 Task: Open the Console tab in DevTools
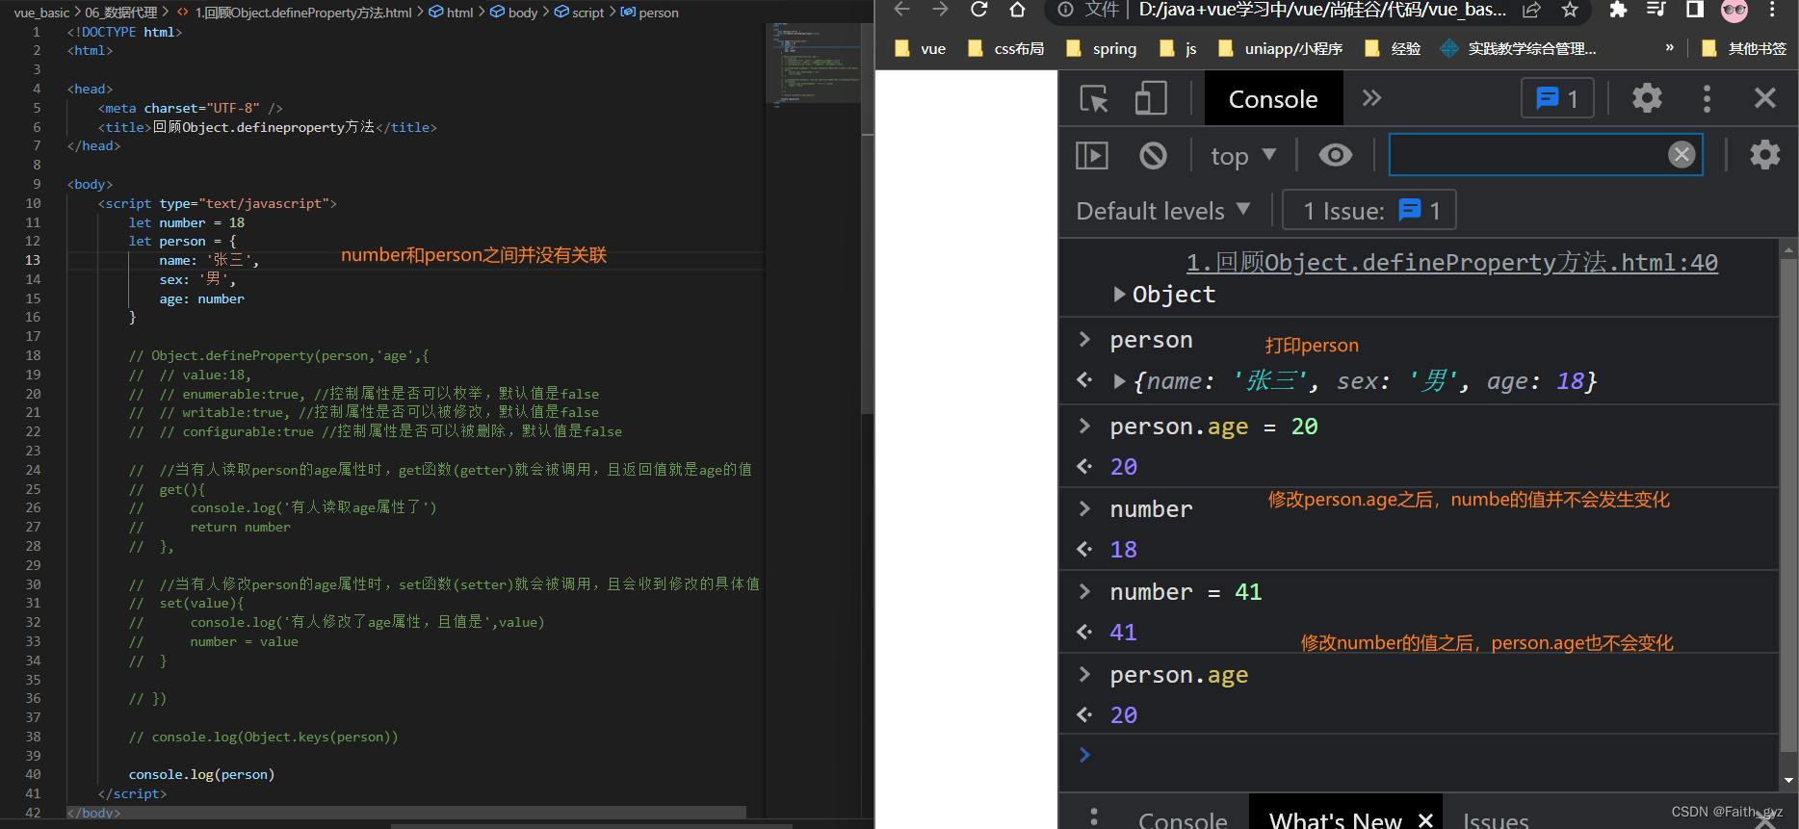(x=1273, y=99)
